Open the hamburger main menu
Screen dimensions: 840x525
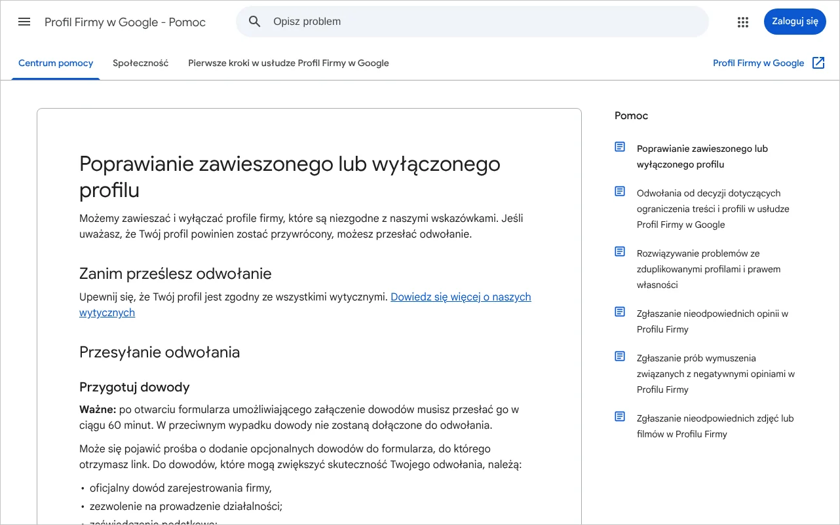pyautogui.click(x=24, y=22)
